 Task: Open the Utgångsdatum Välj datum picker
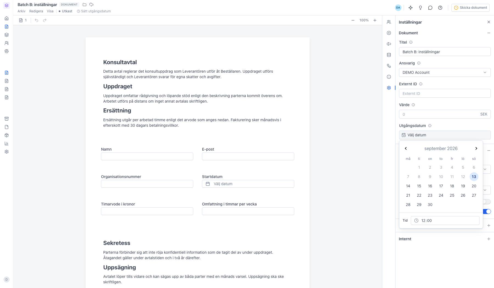pos(445,135)
